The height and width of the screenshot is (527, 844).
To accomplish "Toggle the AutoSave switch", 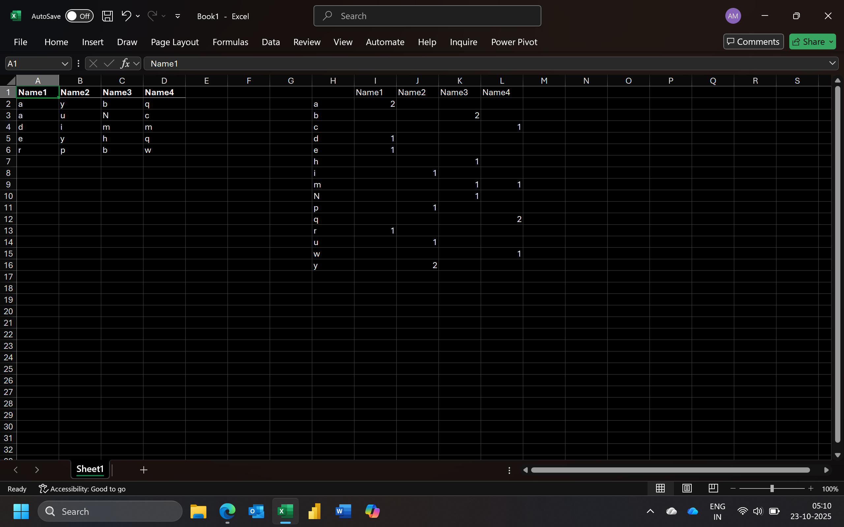I will [79, 16].
